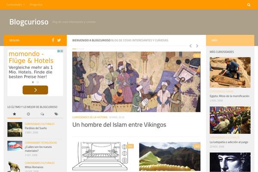Open the Facebook follow icon
Viewport: 258px width, 172px height.
pos(53,40)
